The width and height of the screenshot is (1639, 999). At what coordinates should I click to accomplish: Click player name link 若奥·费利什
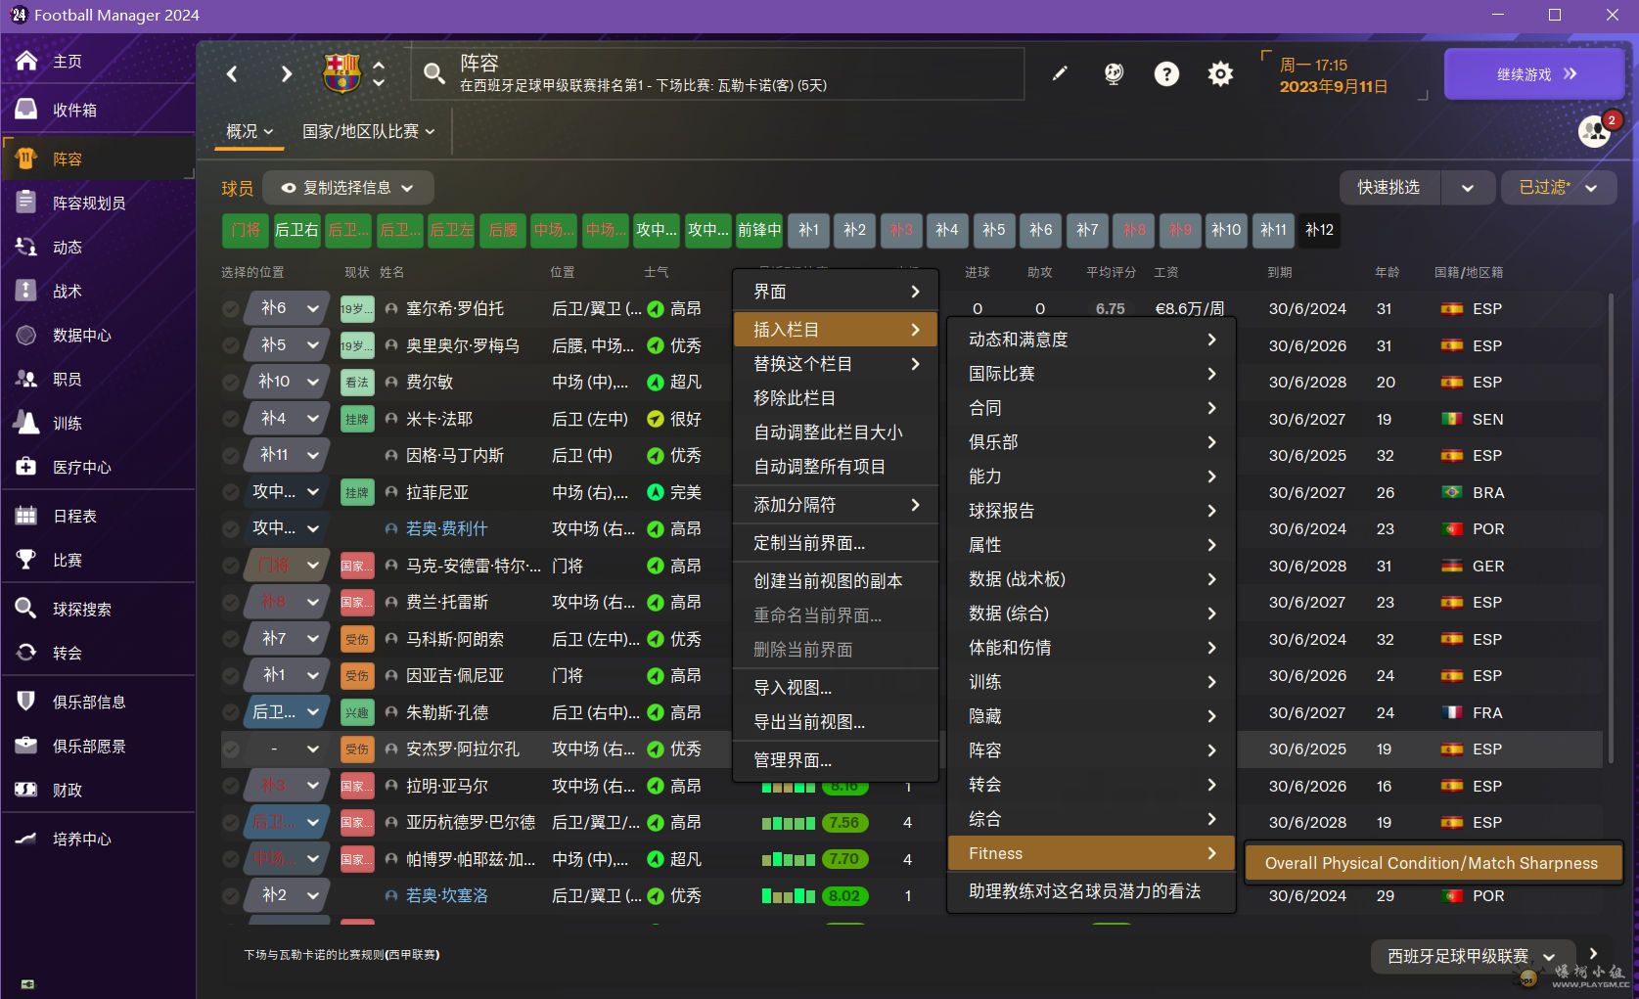click(446, 529)
